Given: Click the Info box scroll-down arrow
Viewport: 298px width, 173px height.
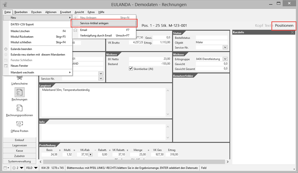Looking at the screenshot, I should (168, 138).
